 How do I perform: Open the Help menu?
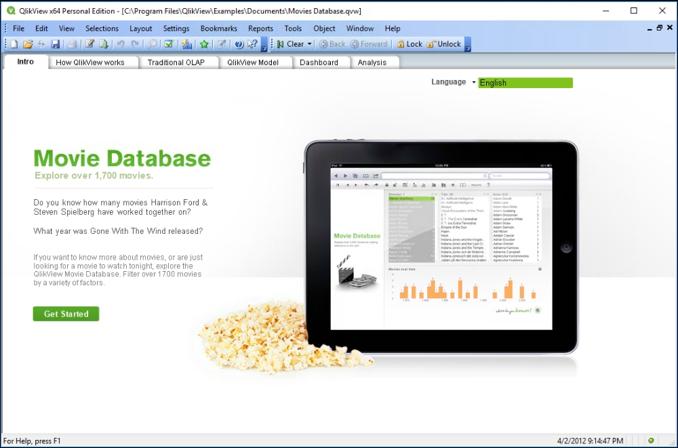(x=393, y=28)
